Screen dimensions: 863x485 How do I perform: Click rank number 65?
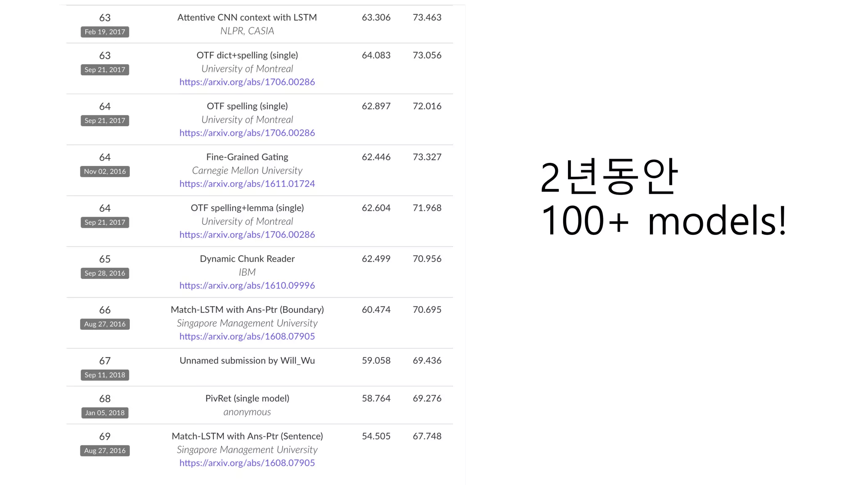[x=105, y=259]
